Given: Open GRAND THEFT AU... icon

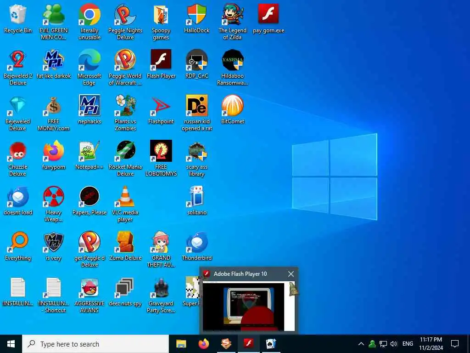Looking at the screenshot, I should coord(161,250).
